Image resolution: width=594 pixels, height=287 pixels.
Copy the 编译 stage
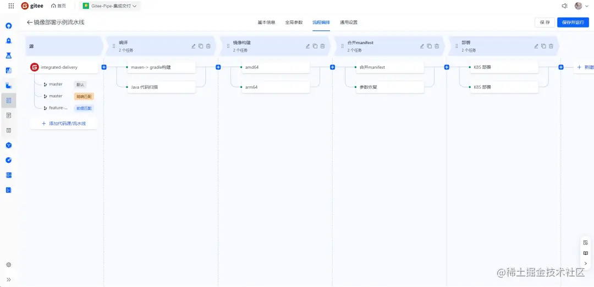pyautogui.click(x=201, y=46)
